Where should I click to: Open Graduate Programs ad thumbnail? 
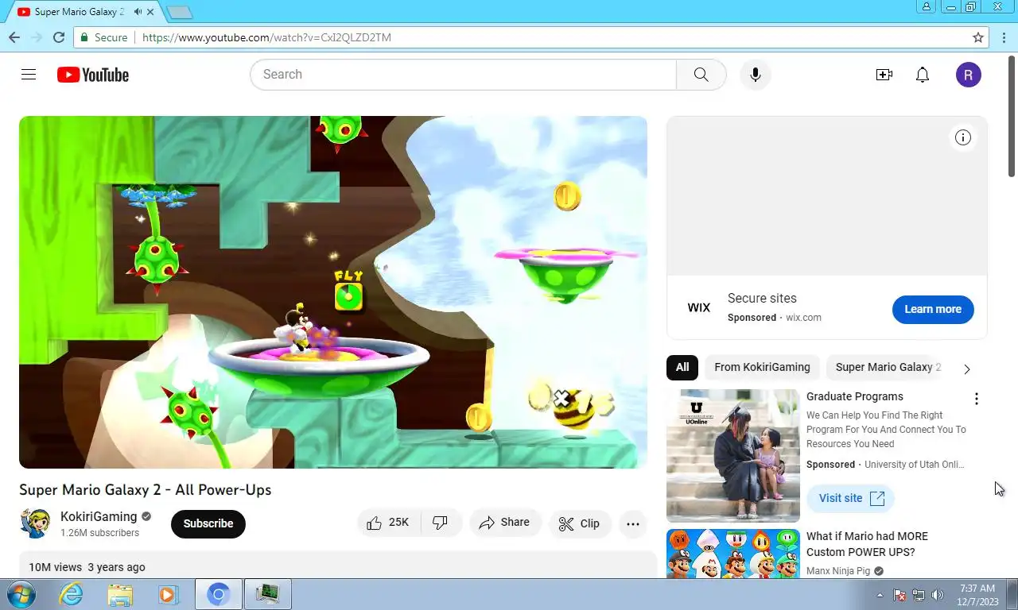coord(733,456)
